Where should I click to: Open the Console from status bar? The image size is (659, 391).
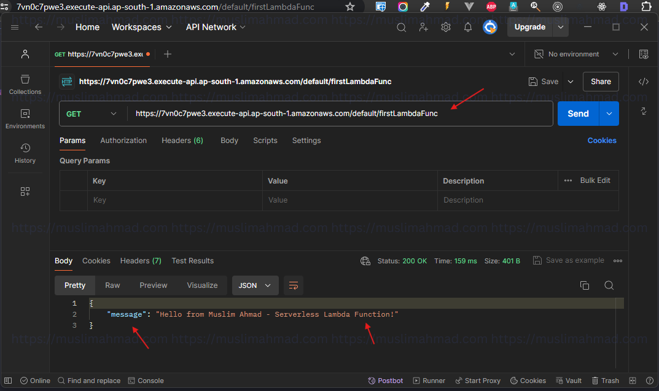pos(146,381)
